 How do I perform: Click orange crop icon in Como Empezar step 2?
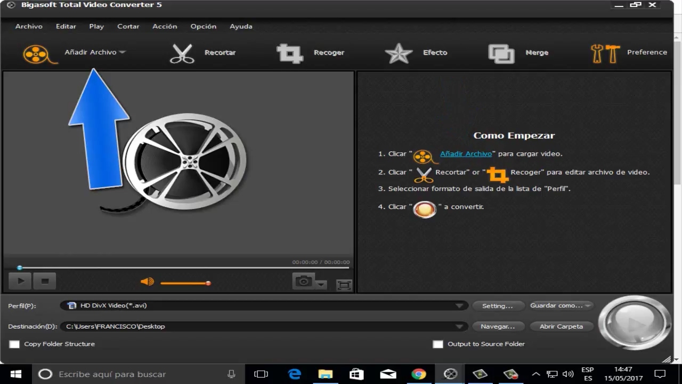pyautogui.click(x=498, y=174)
